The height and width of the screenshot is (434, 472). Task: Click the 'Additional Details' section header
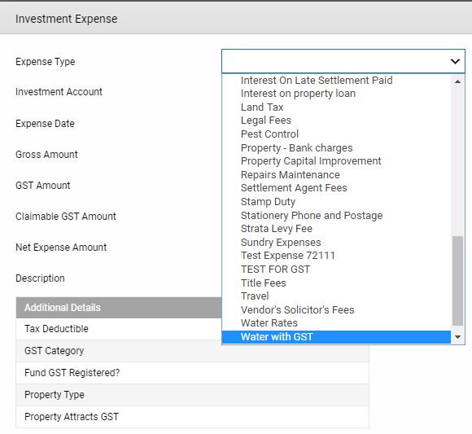point(119,308)
